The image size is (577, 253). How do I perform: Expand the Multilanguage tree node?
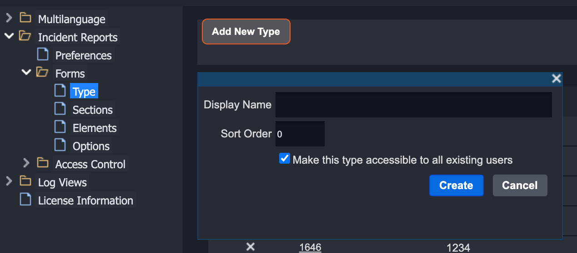9,18
